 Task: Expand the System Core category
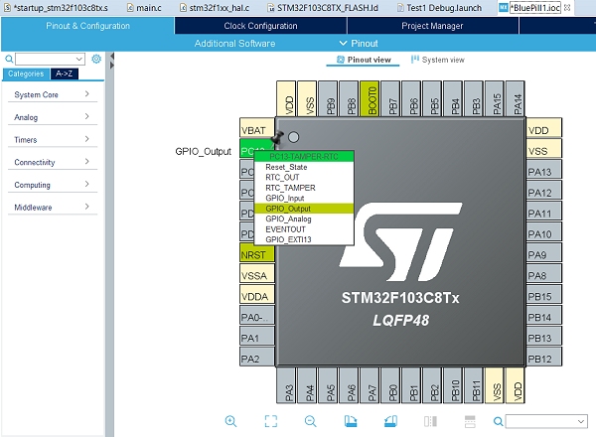tap(53, 94)
